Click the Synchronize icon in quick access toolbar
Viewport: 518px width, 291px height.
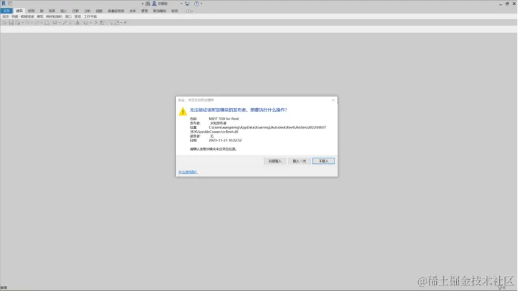click(x=17, y=23)
